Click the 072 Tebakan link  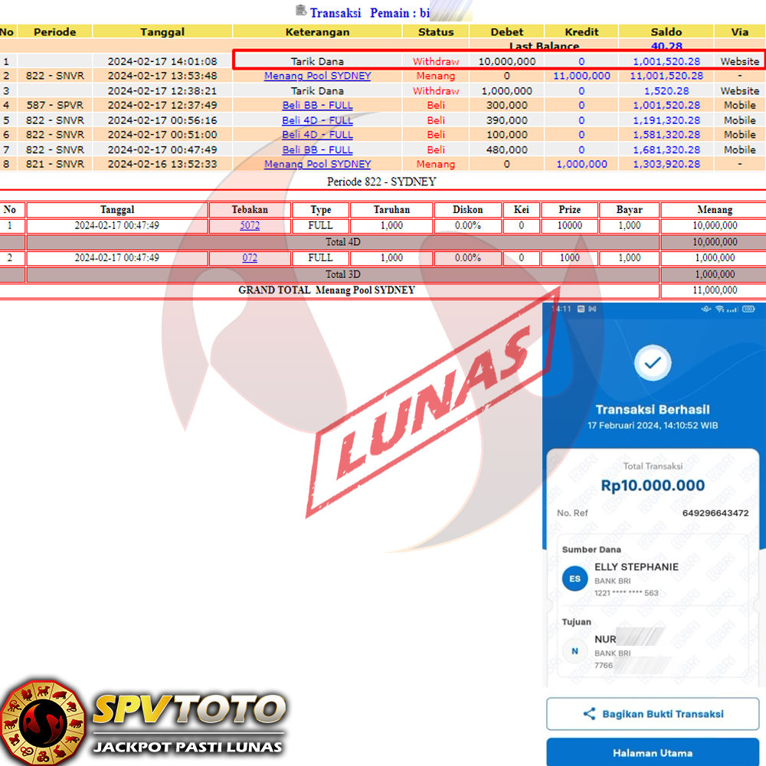250,258
